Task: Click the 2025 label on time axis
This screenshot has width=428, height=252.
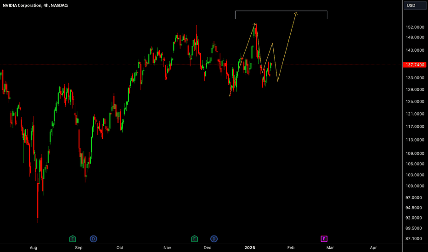Action: 250,247
